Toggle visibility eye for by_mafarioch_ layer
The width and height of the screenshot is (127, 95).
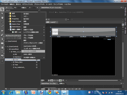coord(37,67)
